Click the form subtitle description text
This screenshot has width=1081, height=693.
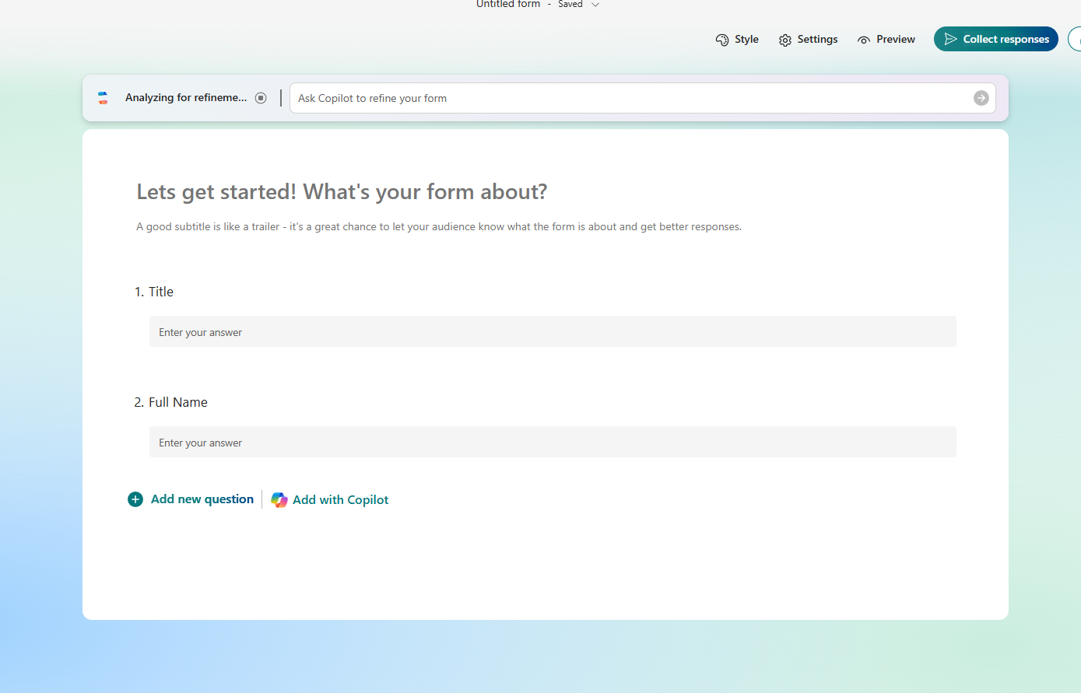pyautogui.click(x=439, y=227)
